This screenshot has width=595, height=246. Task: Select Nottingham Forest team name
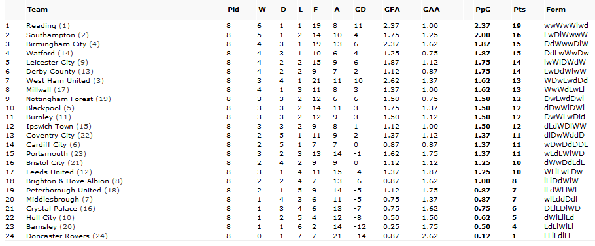tap(59, 99)
